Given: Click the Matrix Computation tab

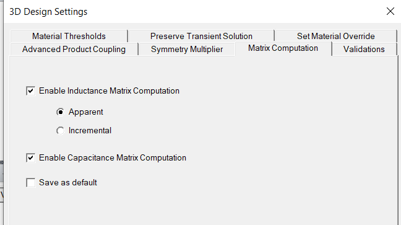Looking at the screenshot, I should point(283,48).
